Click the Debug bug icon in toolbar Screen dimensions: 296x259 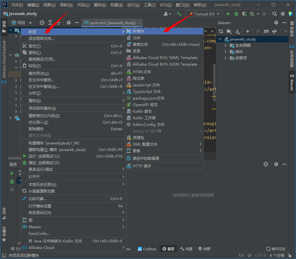point(236,14)
